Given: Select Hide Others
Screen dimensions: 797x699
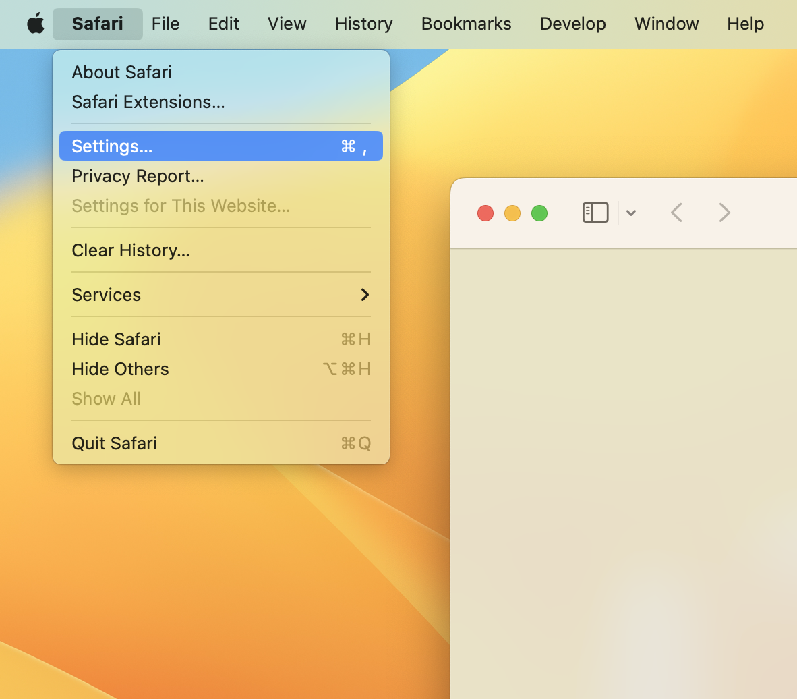Looking at the screenshot, I should coord(121,369).
